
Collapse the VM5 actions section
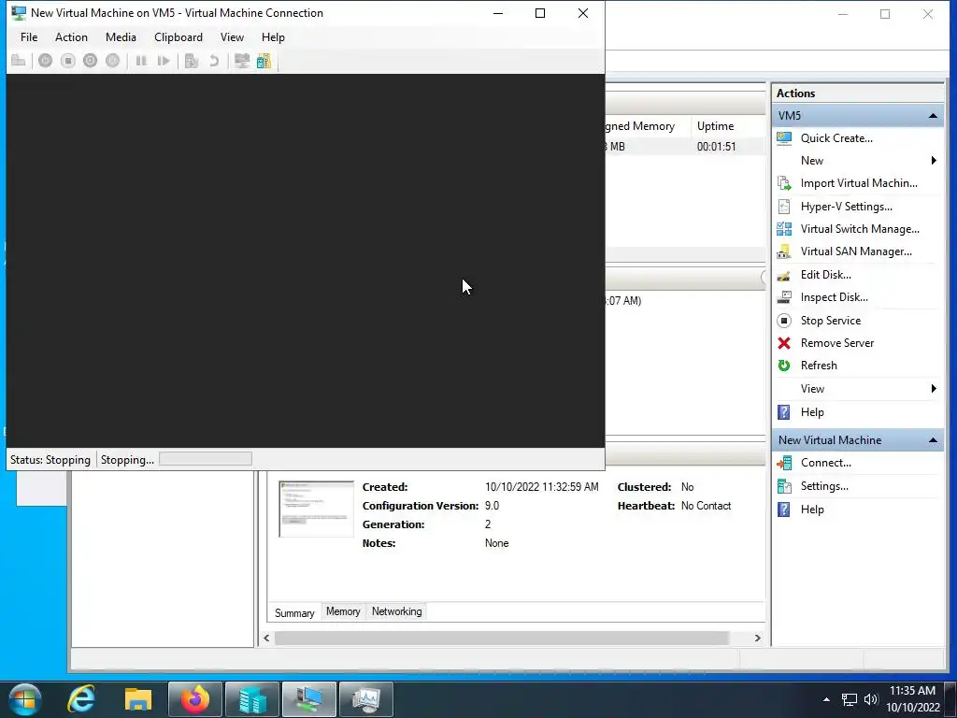pos(934,115)
